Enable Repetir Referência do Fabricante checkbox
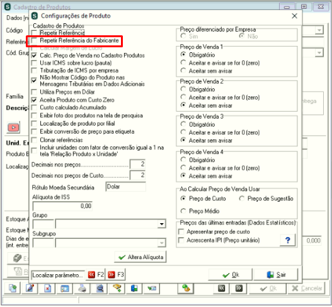The height and width of the screenshot is (307, 332). tap(34, 40)
